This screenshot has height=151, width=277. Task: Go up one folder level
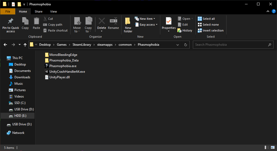tap(25, 45)
